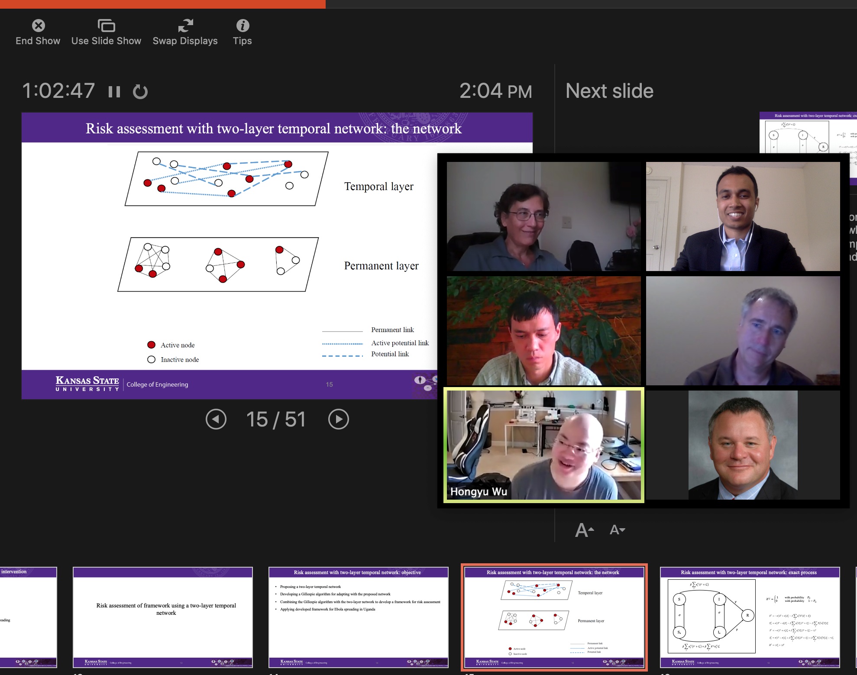
Task: Click the Swap Displays icon
Action: (185, 26)
